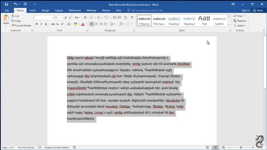Click Find in Editing group
267x150 pixels.
coord(238,16)
